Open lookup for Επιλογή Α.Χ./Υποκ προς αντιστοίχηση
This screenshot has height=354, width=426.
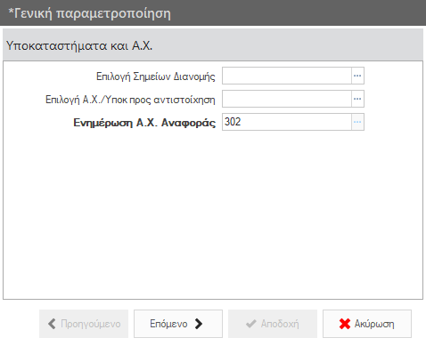(357, 99)
